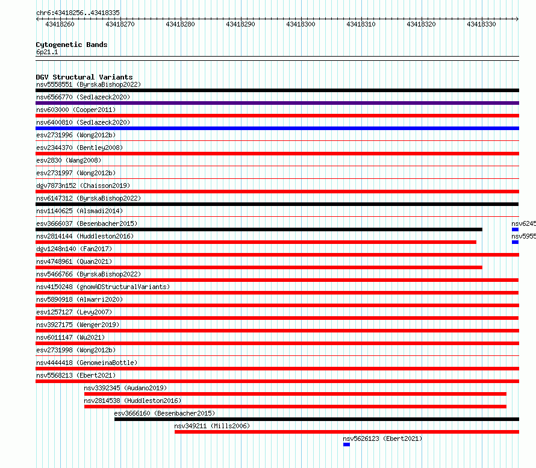Click ruler position 43418290
The height and width of the screenshot is (468, 536).
pyautogui.click(x=240, y=24)
